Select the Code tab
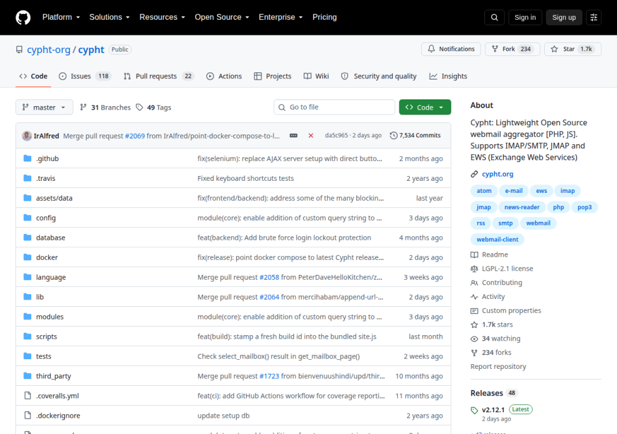The height and width of the screenshot is (434, 617). [x=34, y=76]
